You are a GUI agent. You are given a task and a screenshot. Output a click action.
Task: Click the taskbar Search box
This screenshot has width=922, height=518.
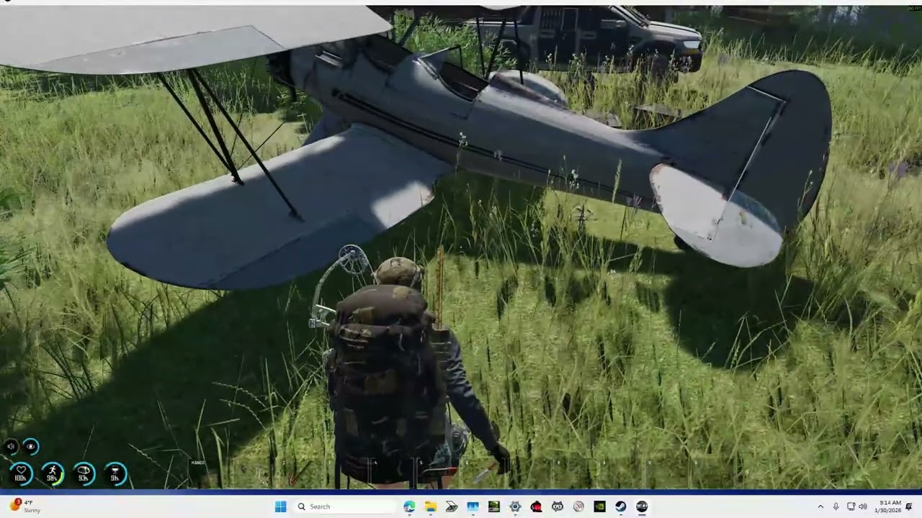pyautogui.click(x=344, y=506)
